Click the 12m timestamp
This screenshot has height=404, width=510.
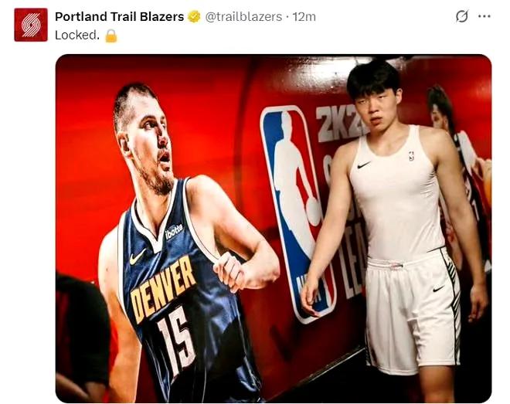point(304,16)
